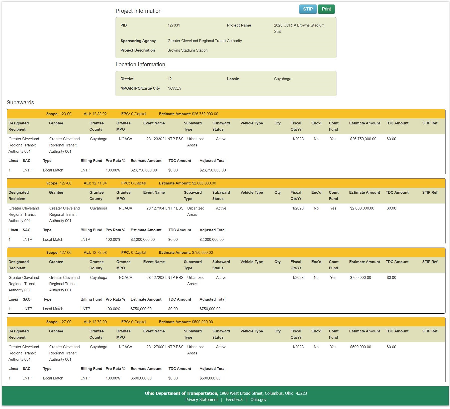Screen dimensions: 450x409
Task: Click the $26,750,000.00 Adjusted Total value
Action: [213, 170]
